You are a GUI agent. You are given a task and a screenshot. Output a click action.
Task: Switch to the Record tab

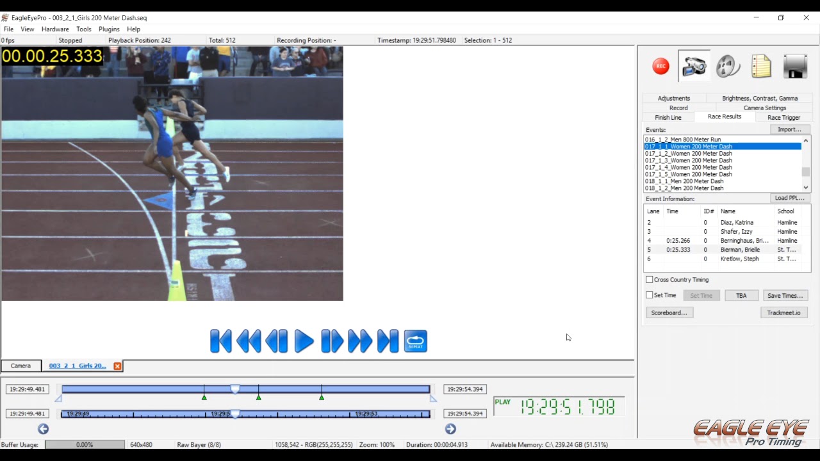point(678,108)
